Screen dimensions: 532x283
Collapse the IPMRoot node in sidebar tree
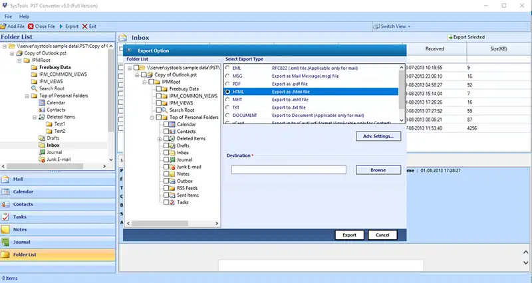coord(19,60)
